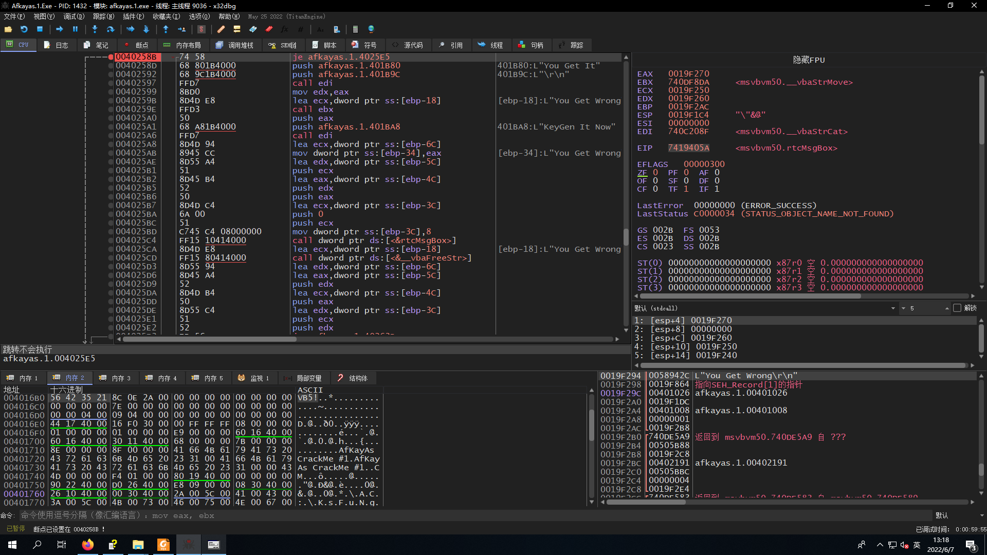Increase the argument count stepper arrow

947,308
